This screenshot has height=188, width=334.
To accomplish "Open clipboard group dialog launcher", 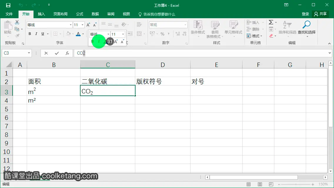I will (23, 44).
